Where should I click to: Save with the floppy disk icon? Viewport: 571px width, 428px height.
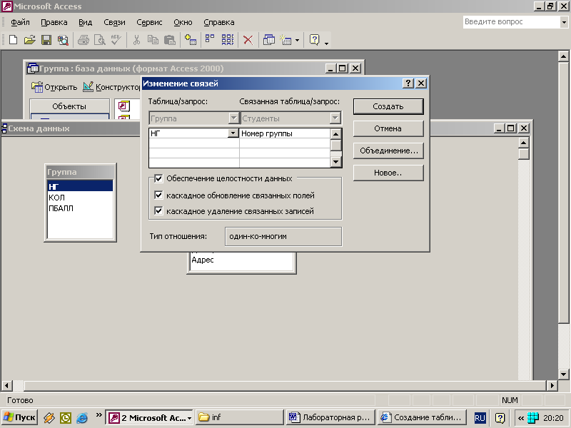point(46,40)
